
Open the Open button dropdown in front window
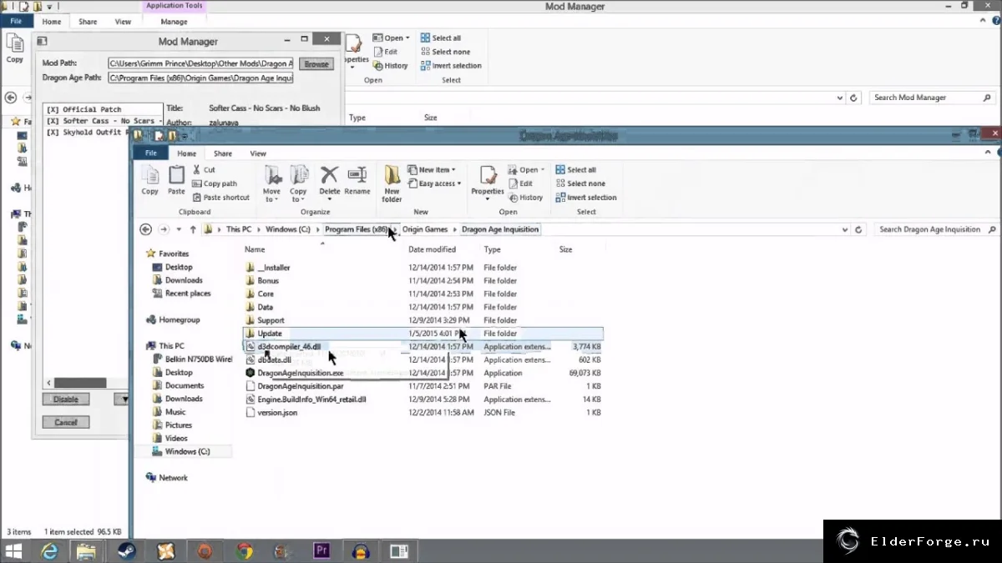tap(543, 169)
